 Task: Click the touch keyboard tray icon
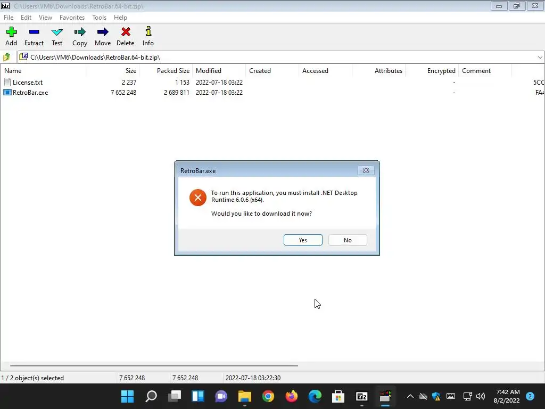451,396
